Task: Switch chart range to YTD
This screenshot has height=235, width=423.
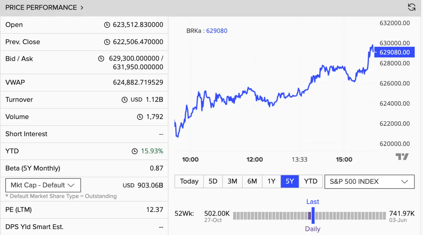Action: pyautogui.click(x=311, y=181)
